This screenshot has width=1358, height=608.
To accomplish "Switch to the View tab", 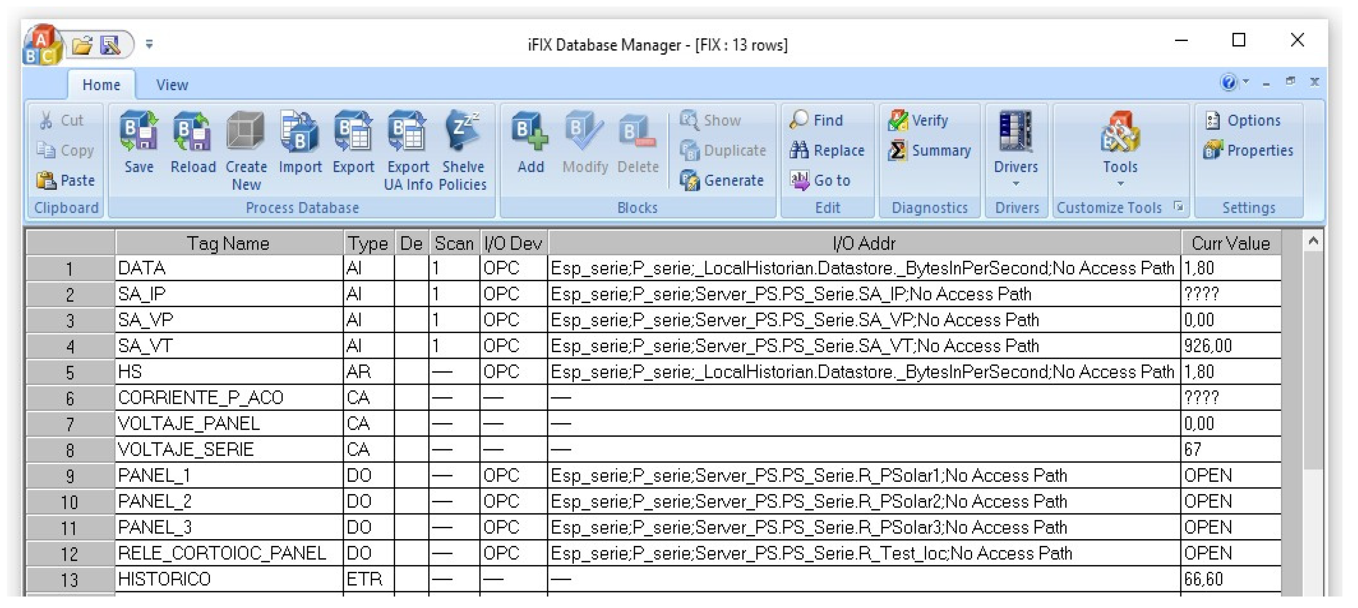I will click(x=172, y=85).
